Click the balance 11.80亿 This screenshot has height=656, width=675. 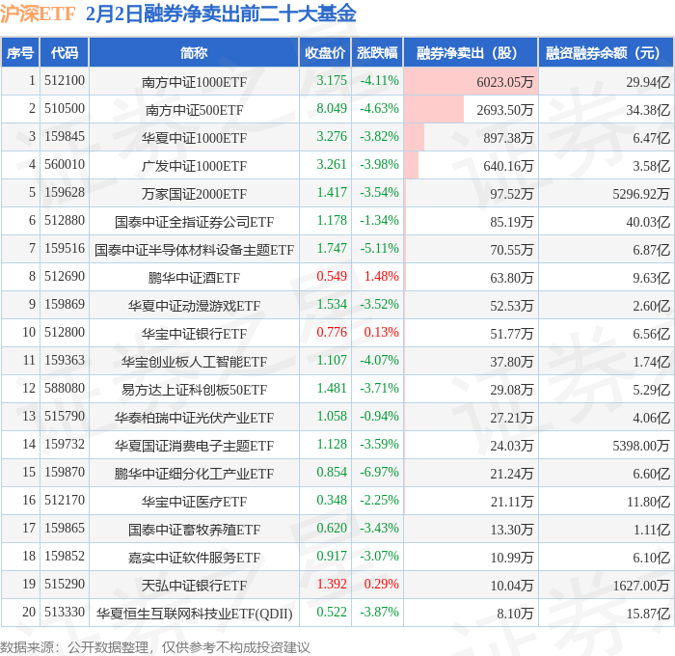(x=648, y=502)
